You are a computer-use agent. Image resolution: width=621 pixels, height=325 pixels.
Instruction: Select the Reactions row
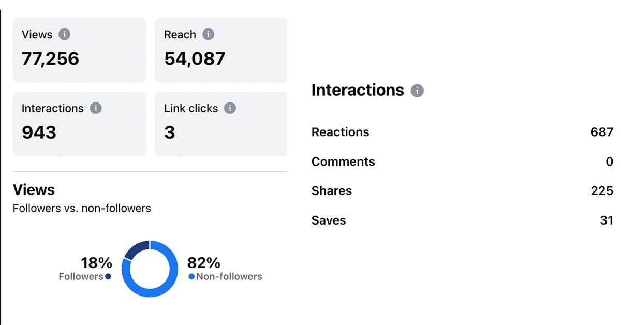462,132
